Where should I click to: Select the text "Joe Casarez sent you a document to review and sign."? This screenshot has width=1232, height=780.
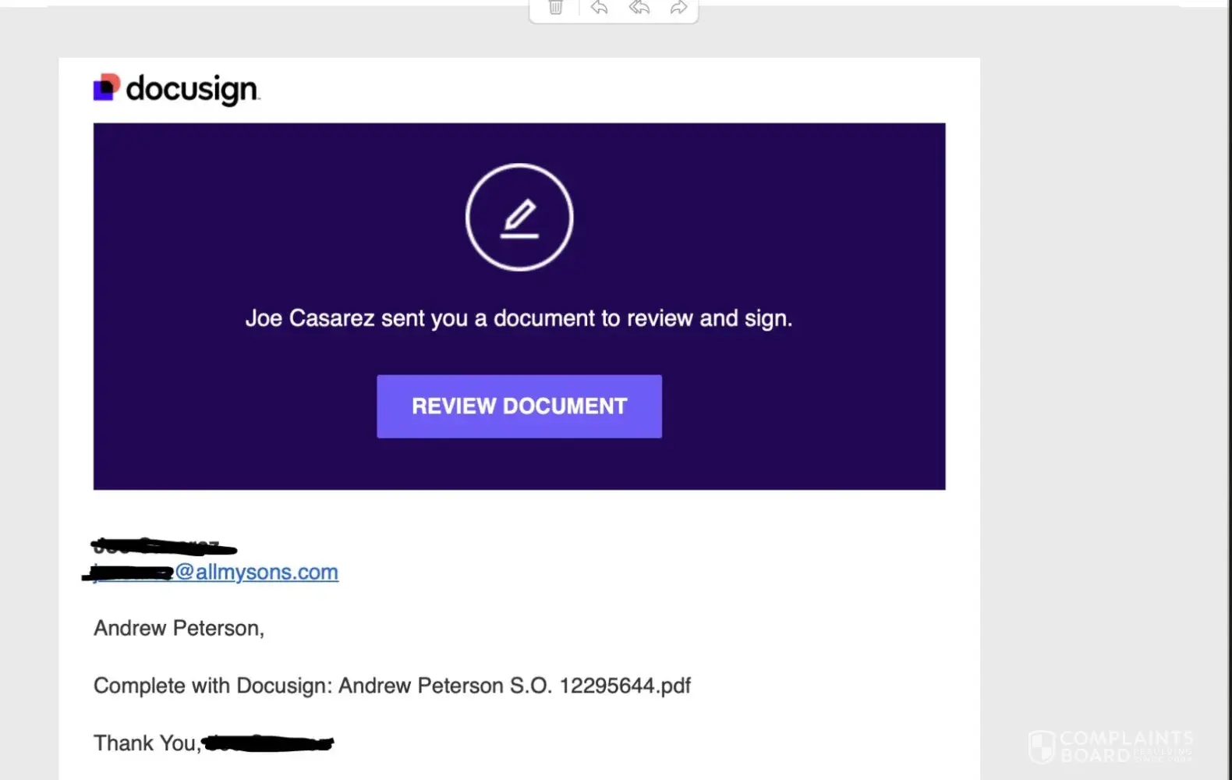coord(519,318)
